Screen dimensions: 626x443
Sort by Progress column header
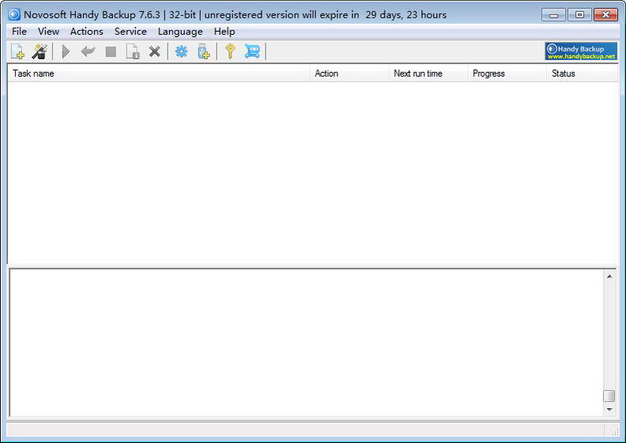point(507,74)
